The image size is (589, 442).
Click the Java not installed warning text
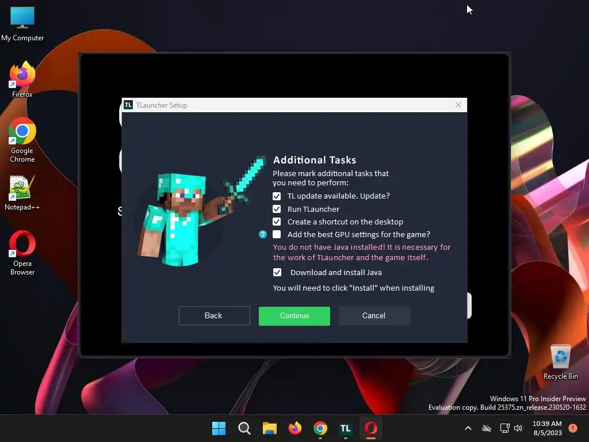(362, 252)
